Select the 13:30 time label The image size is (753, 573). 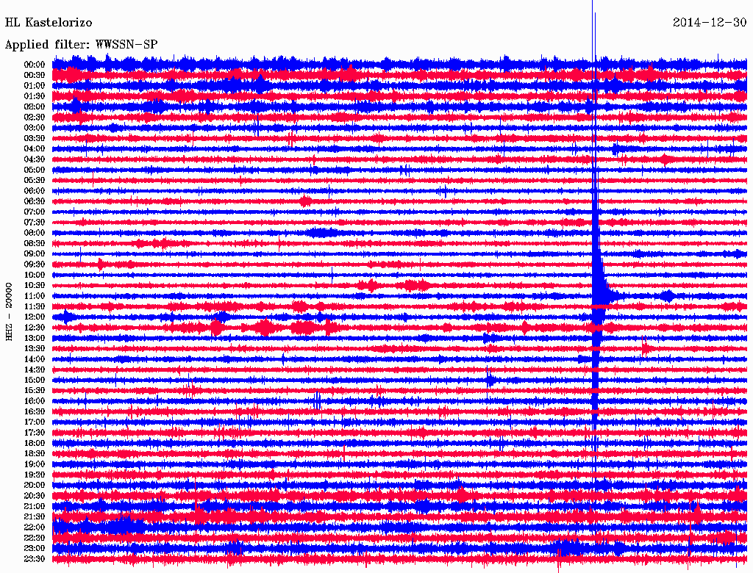35,349
